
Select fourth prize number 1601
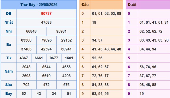pyautogui.click(x=69, y=58)
